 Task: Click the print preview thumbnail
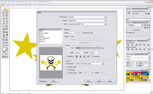tap(51, 63)
